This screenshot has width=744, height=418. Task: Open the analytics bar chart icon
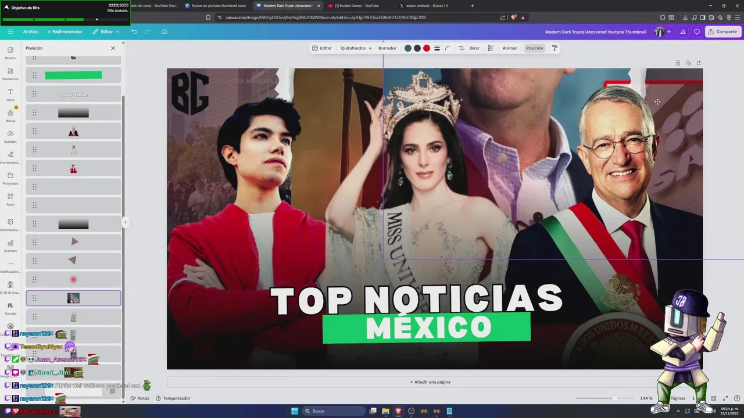[683, 31]
